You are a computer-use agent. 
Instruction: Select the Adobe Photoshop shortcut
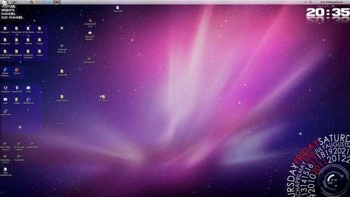pos(5,72)
